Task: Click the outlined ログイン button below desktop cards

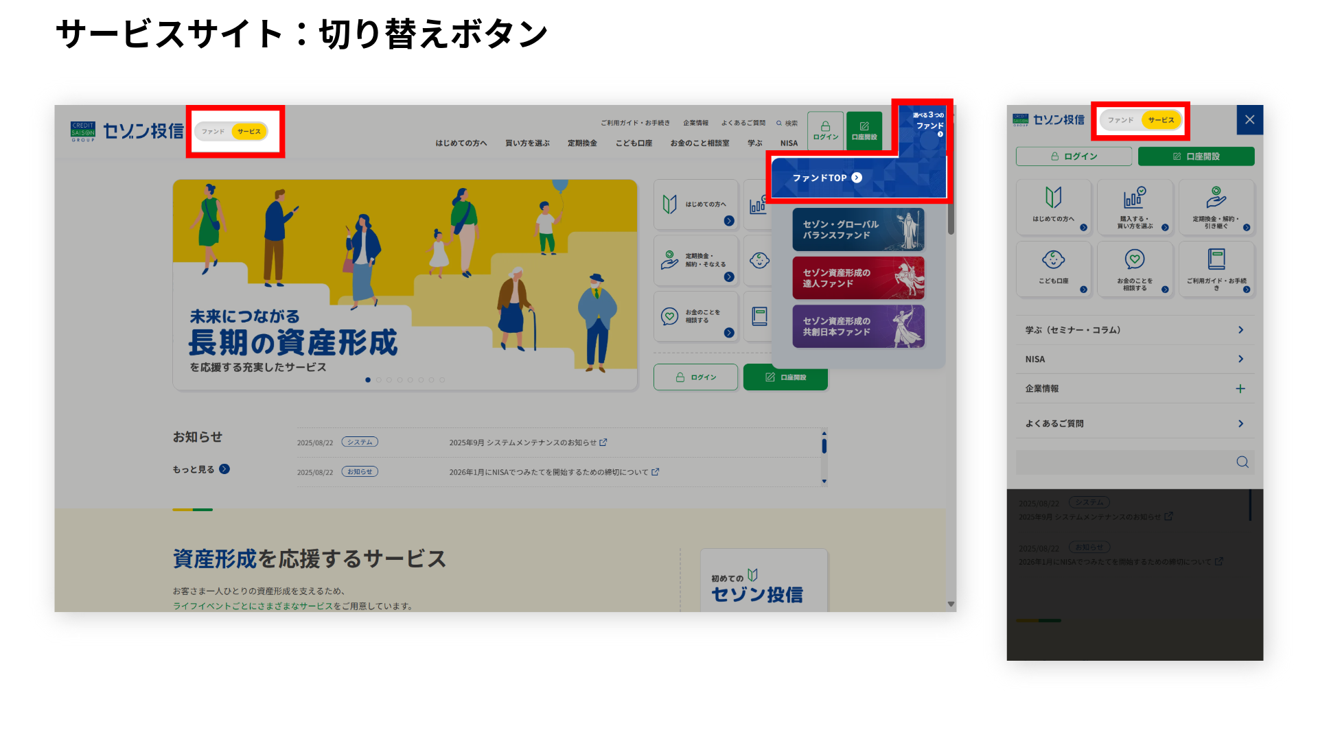Action: [x=695, y=377]
